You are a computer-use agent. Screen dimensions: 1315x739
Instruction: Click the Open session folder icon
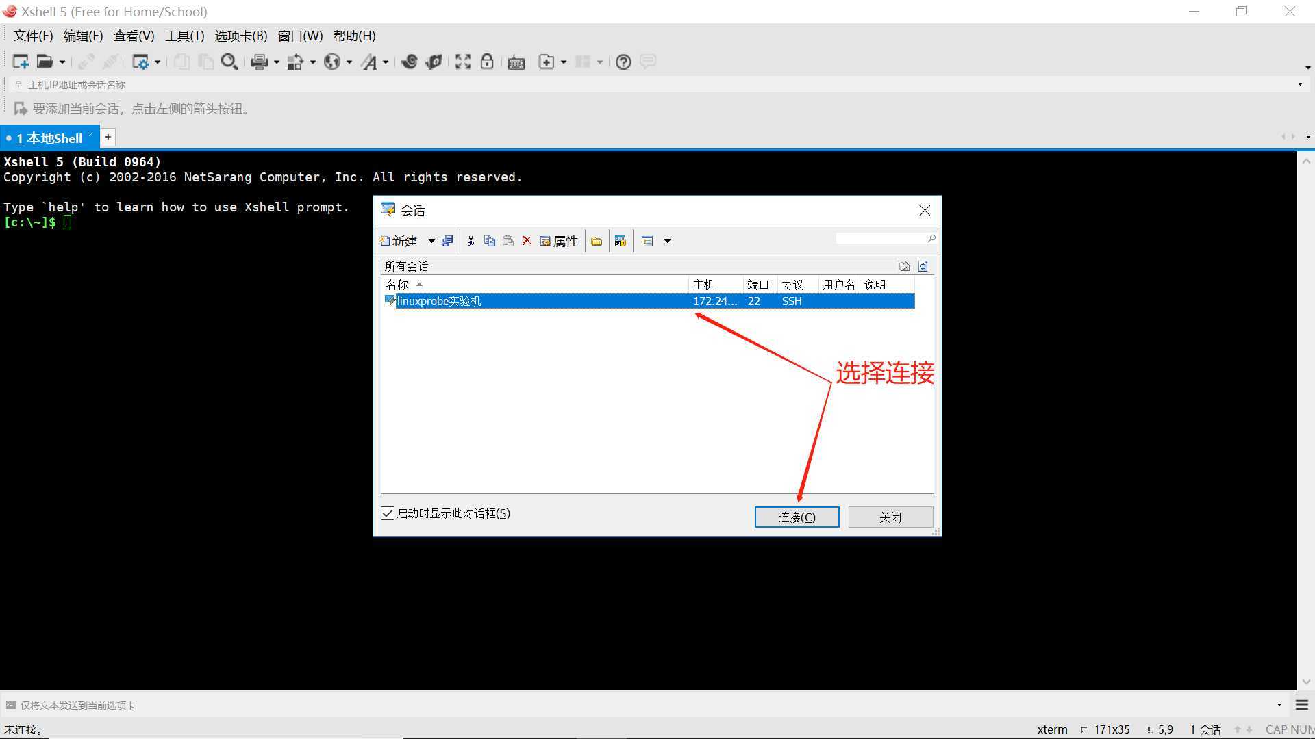pyautogui.click(x=45, y=62)
